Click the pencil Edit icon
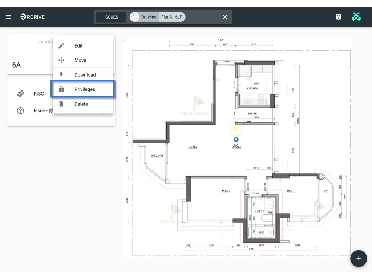Screen dimensions: 372x279 pyautogui.click(x=61, y=46)
